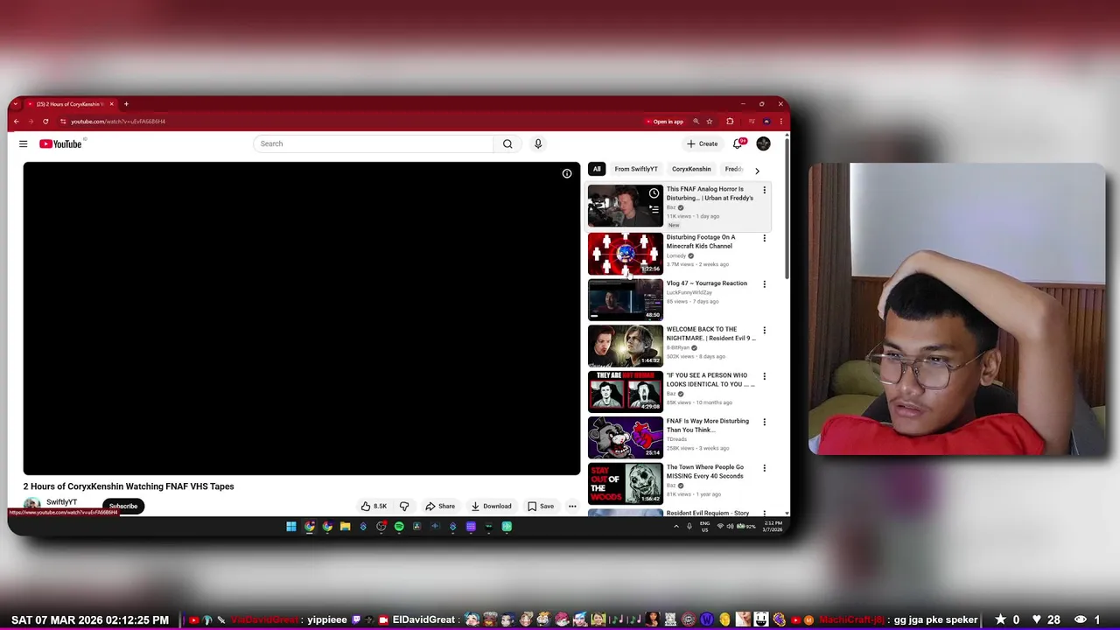
Task: Open Spotify from the taskbar
Action: 399,527
